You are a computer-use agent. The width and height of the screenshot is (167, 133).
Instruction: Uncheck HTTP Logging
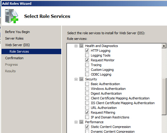click(x=87, y=51)
